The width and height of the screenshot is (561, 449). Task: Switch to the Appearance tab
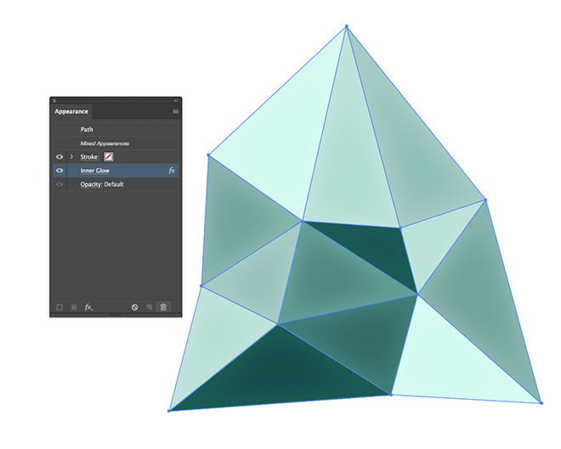(71, 111)
